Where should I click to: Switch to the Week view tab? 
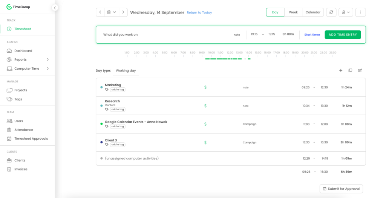293,12
